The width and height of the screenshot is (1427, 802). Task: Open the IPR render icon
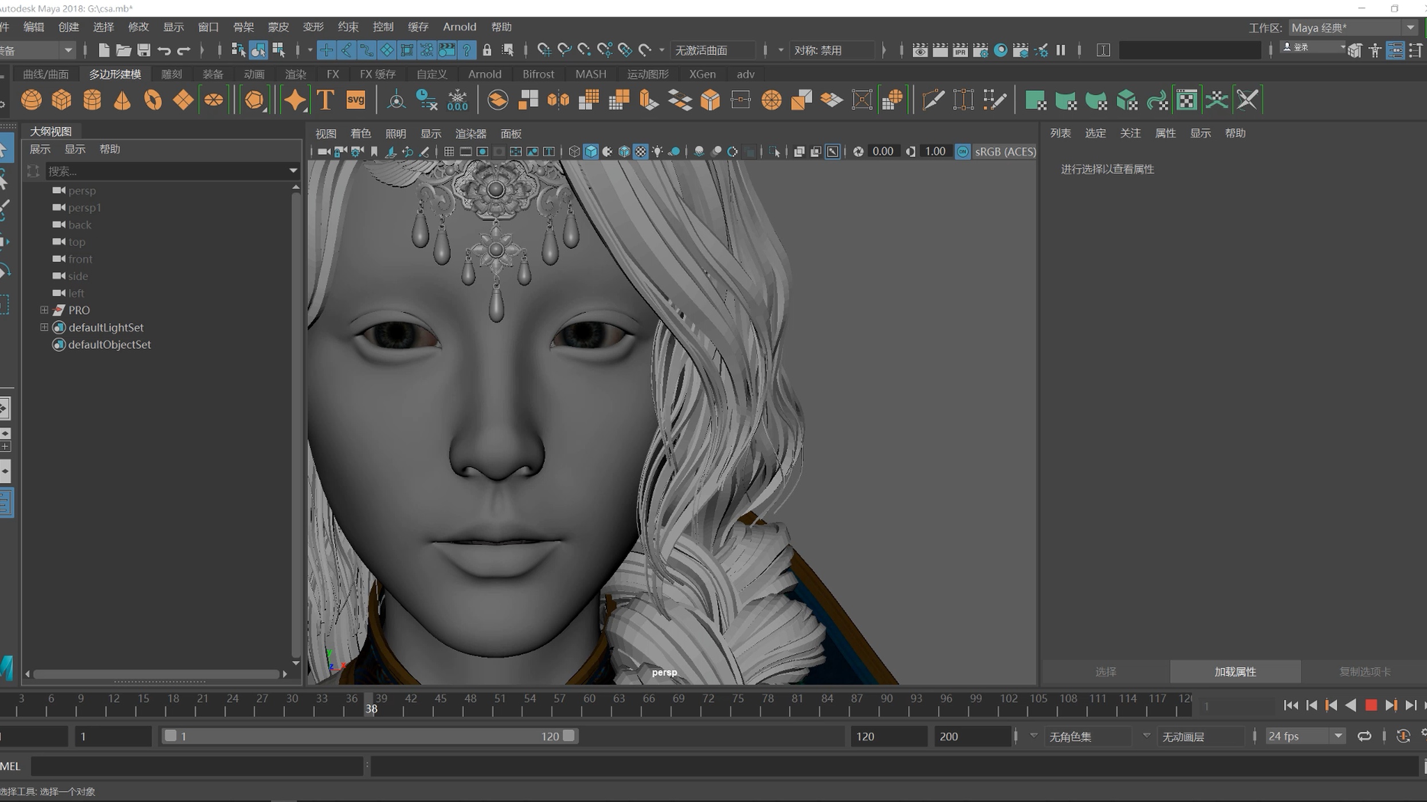click(960, 50)
